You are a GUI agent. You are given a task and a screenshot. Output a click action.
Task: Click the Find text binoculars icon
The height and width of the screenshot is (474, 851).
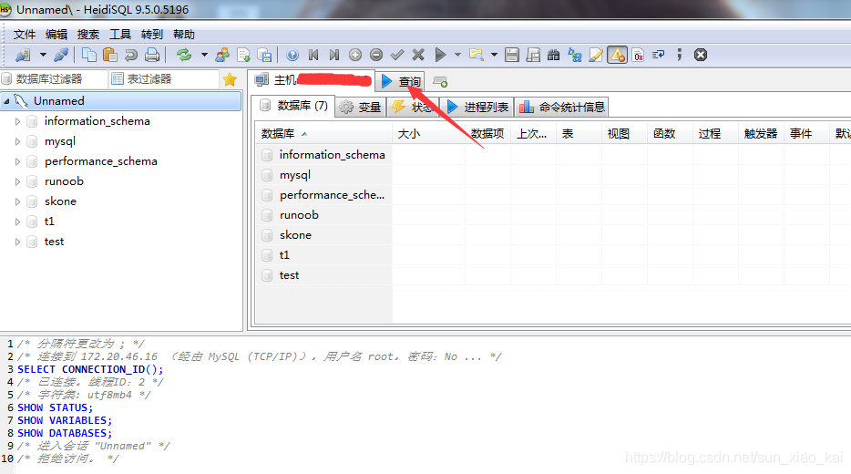[554, 55]
